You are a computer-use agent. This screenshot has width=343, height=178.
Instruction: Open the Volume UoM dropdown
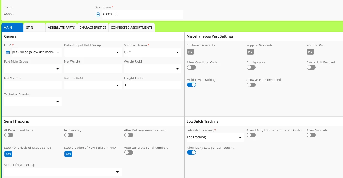(x=118, y=85)
